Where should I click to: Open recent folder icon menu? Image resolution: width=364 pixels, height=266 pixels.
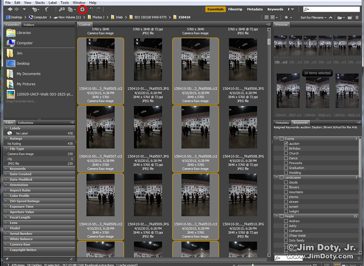[x=341, y=17]
